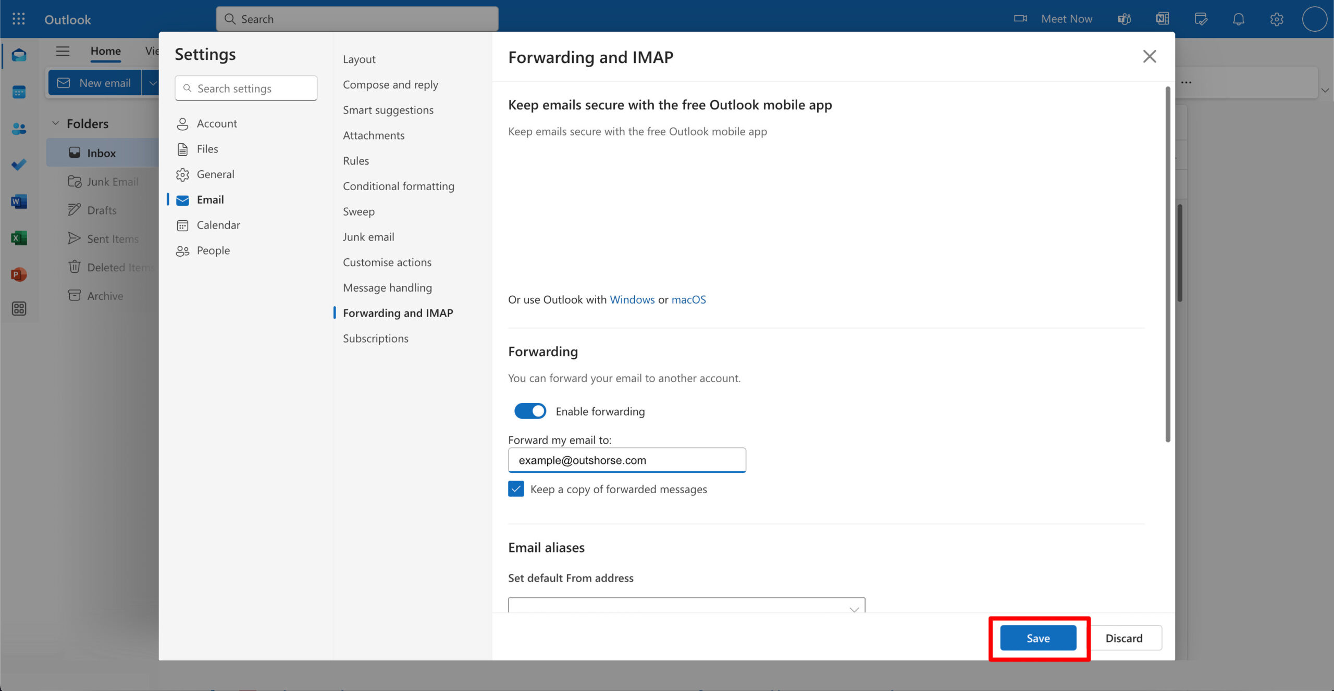This screenshot has width=1334, height=691.
Task: Click the Mail icon in left rail
Action: (x=19, y=55)
